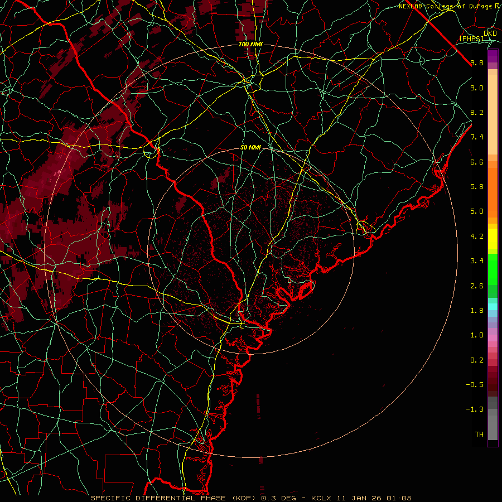Click the "1.0" color scale value
The height and width of the screenshot is (502, 502).
point(477,335)
